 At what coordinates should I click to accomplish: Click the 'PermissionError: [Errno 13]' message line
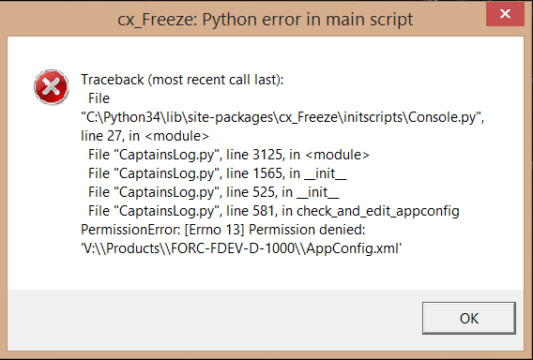223,230
